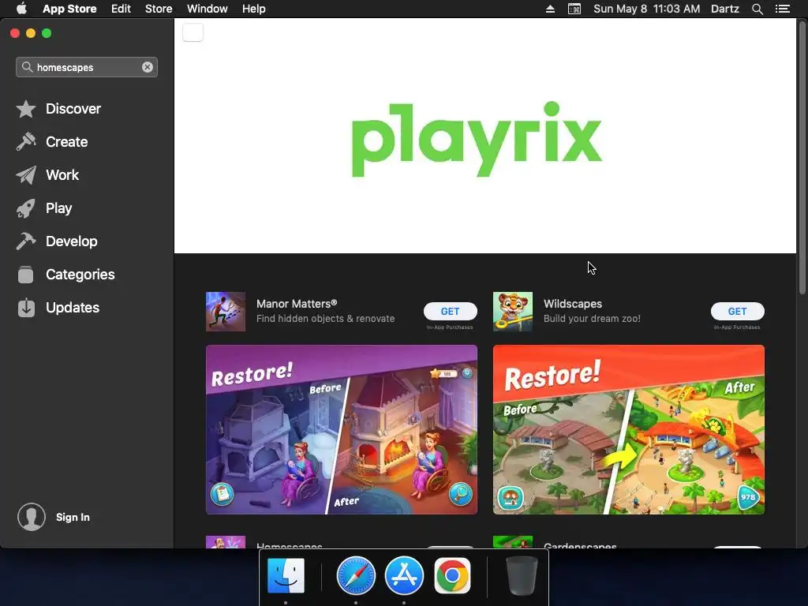Click the search magnifier in sidebar field
Image resolution: width=808 pixels, height=606 pixels.
pos(28,67)
